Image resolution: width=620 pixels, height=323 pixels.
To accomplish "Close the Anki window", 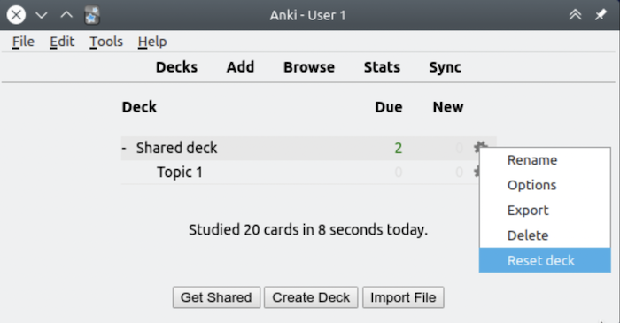I will coord(16,15).
